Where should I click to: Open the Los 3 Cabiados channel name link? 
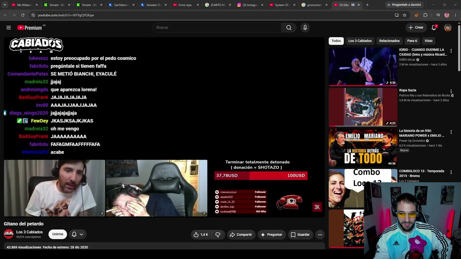30,232
